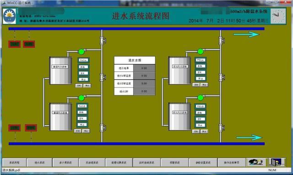This screenshot has width=293, height=175.
Task: Open the 数据记录系统 screen
Action: click(x=119, y=163)
